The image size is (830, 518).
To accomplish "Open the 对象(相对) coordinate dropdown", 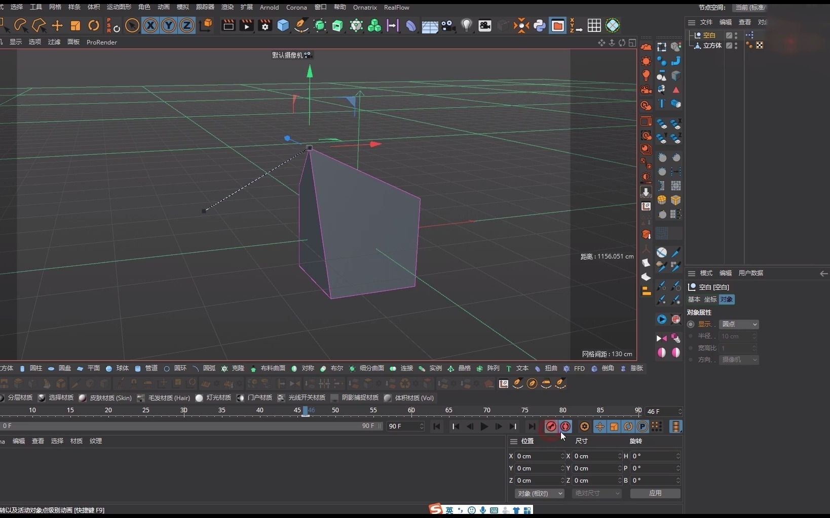I will [x=539, y=493].
